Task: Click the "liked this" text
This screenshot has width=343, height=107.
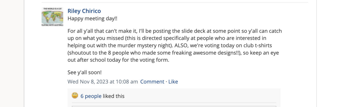Action: point(114,96)
